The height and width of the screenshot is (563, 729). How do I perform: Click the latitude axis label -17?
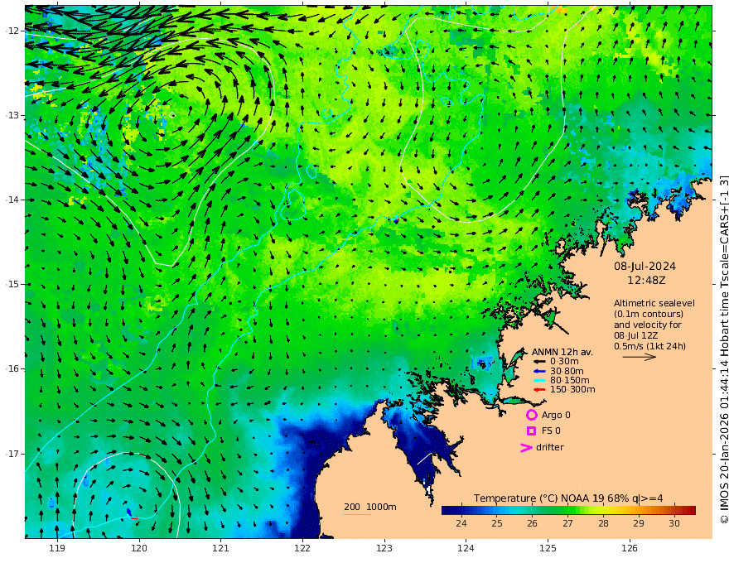tap(12, 454)
